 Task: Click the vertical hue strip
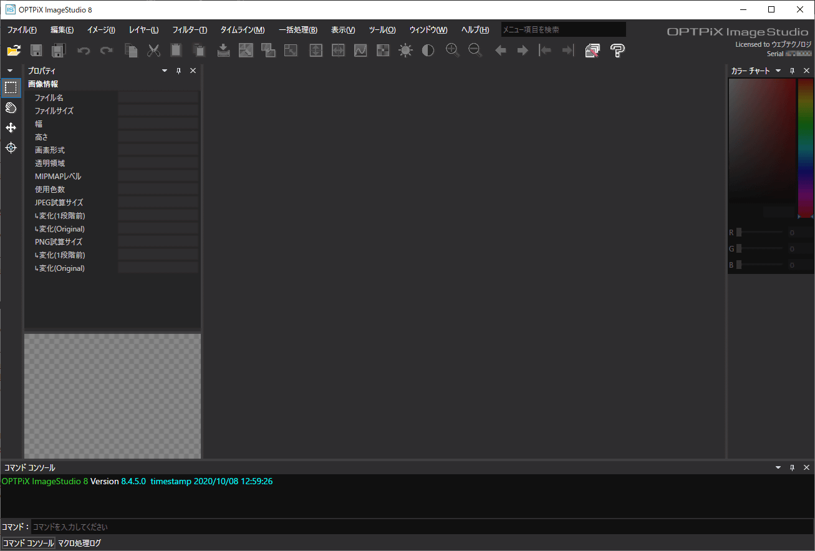pos(806,148)
